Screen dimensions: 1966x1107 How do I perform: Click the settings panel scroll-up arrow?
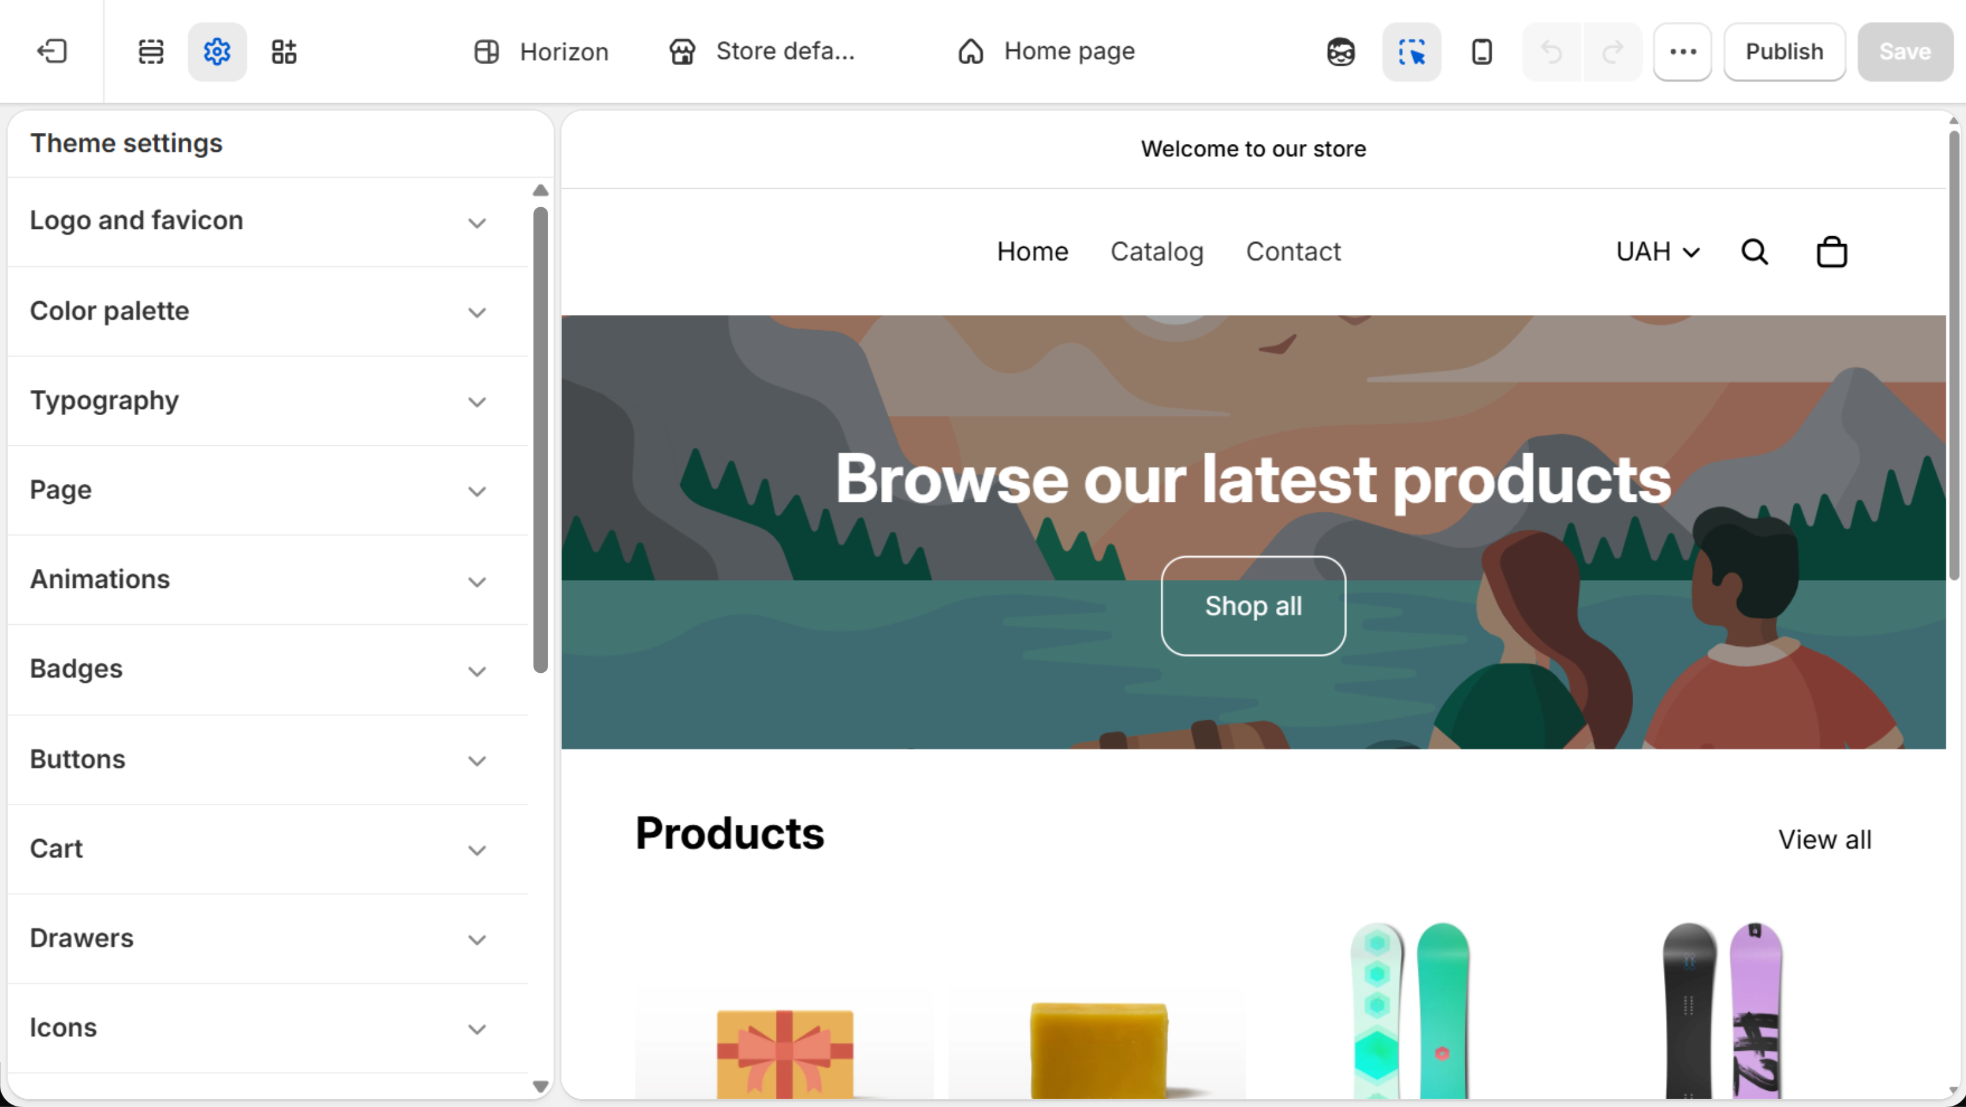coord(540,190)
